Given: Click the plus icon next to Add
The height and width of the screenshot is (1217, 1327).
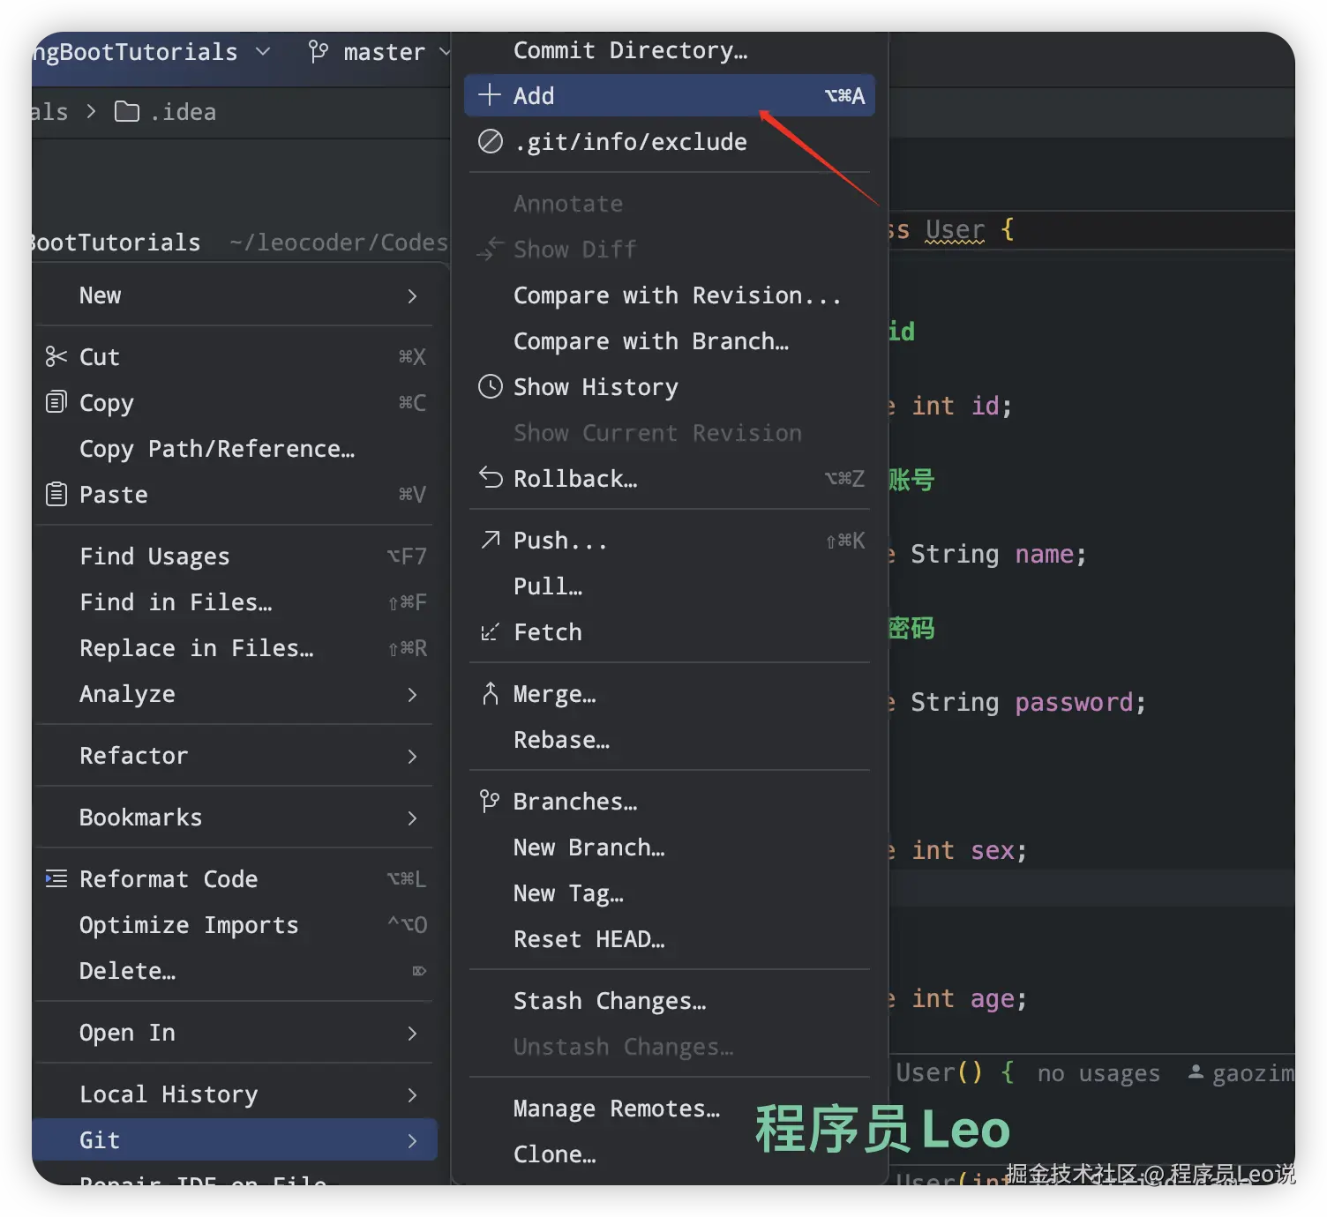Looking at the screenshot, I should 489,95.
